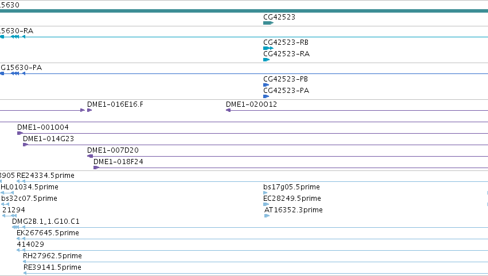The height and width of the screenshot is (276, 488).
Task: Click the AT16352.3prime EST label
Action: tap(294, 210)
